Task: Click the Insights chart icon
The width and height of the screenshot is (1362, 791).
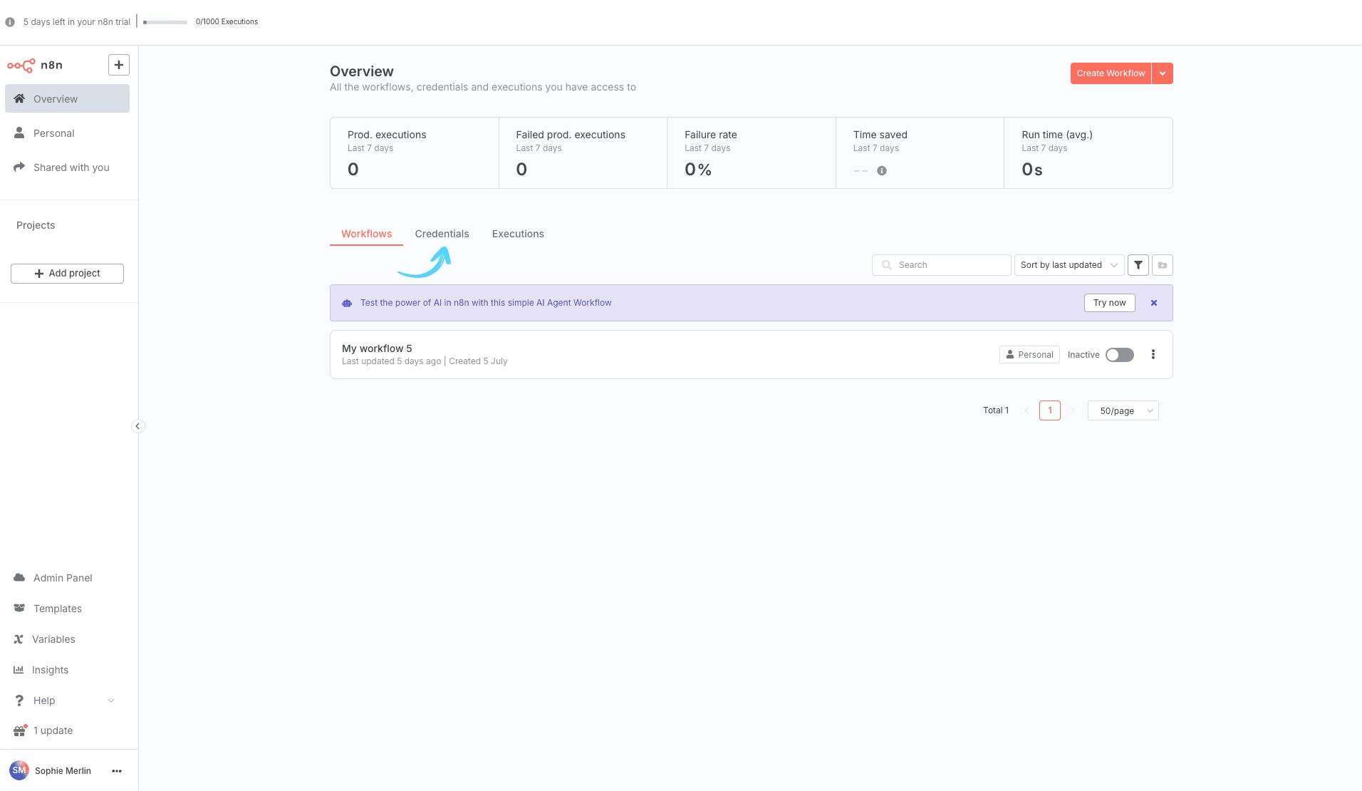Action: click(x=19, y=669)
